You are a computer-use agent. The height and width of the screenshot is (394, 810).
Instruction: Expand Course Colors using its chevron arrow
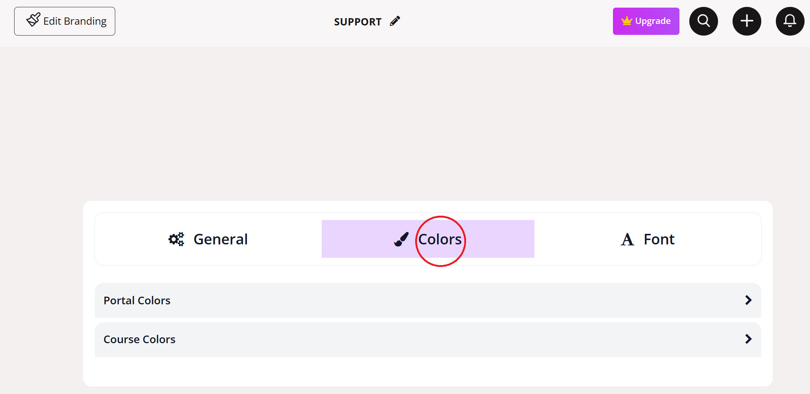coord(748,339)
